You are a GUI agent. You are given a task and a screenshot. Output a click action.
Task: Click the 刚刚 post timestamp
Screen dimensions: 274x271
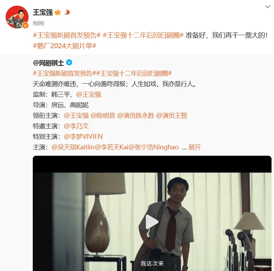point(38,23)
